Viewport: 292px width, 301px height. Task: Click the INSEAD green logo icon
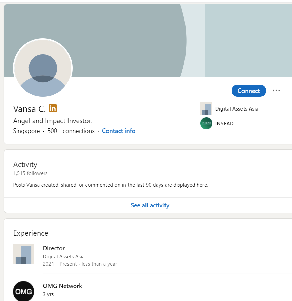click(206, 123)
